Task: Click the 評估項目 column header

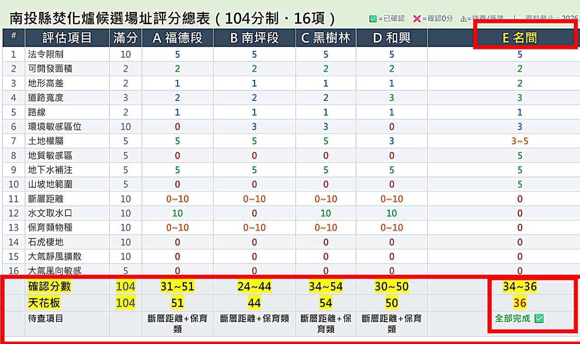Action: [67, 38]
